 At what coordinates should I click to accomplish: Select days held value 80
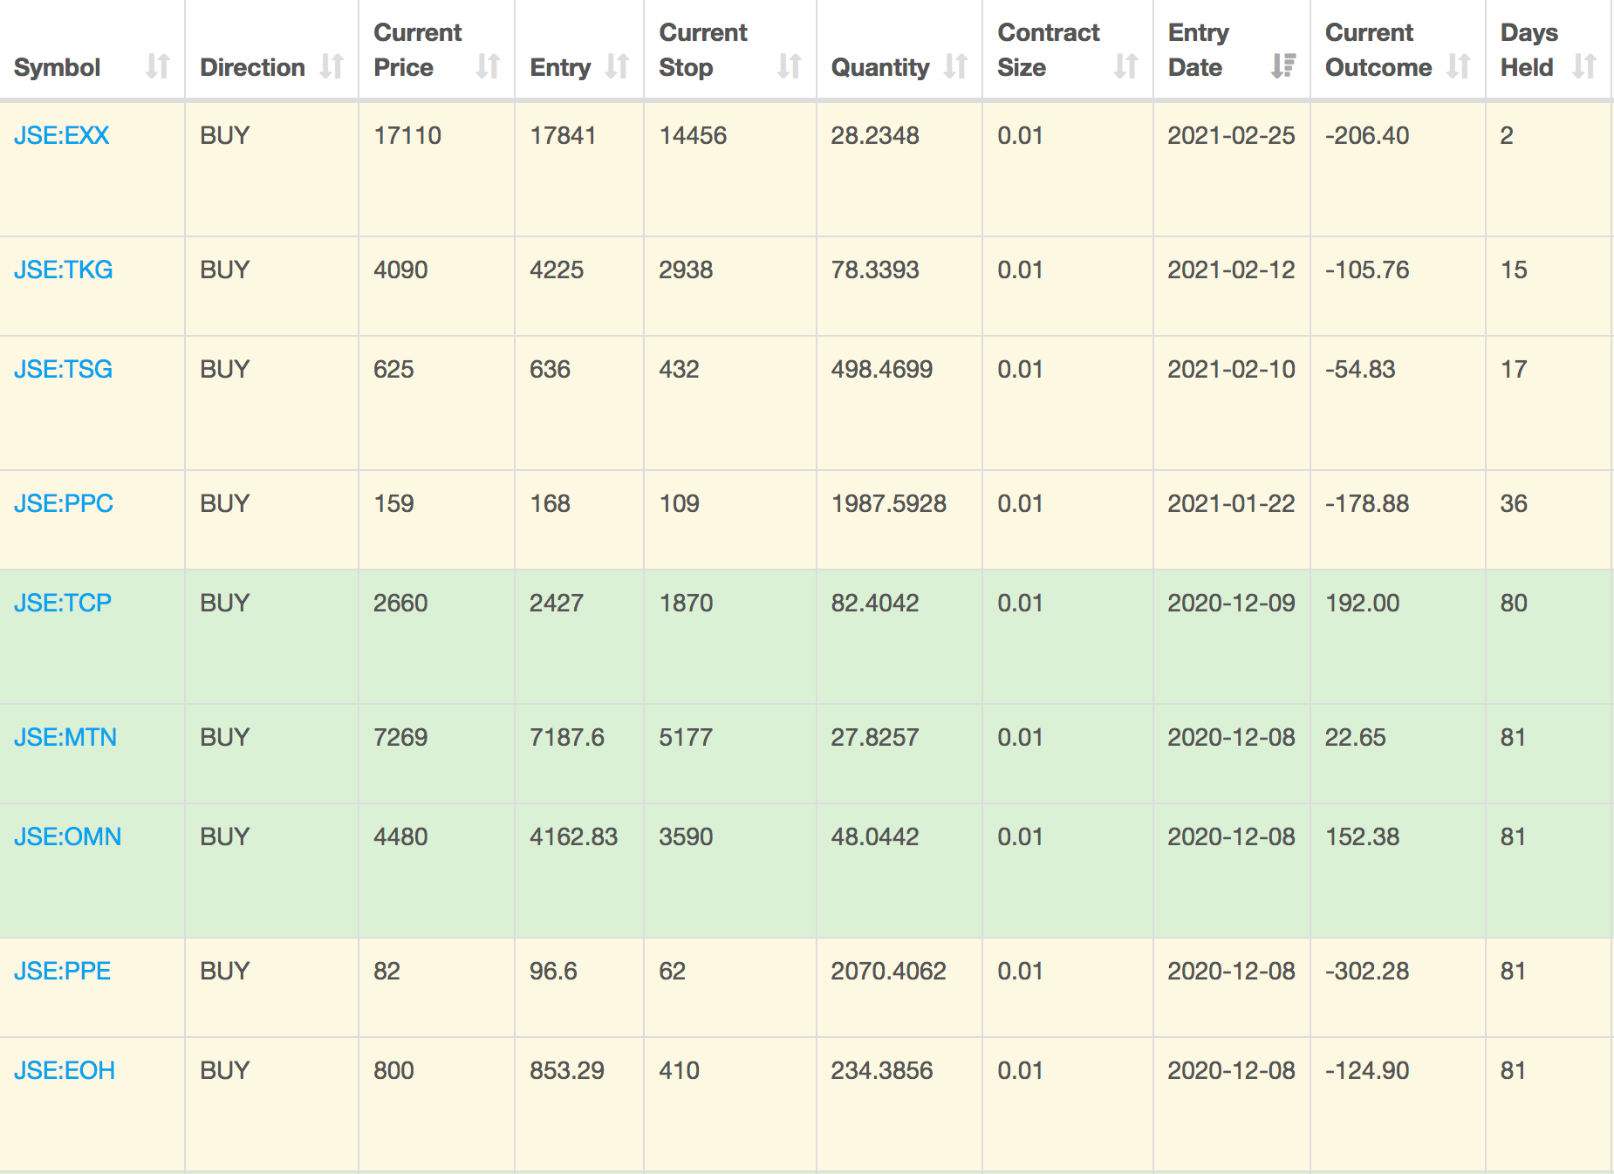click(x=1514, y=603)
